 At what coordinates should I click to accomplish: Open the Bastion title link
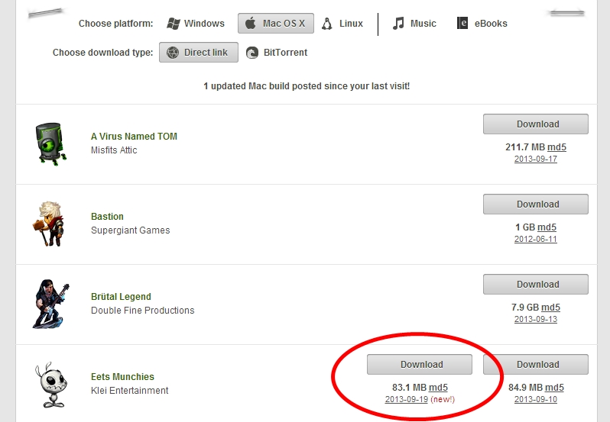tap(107, 216)
